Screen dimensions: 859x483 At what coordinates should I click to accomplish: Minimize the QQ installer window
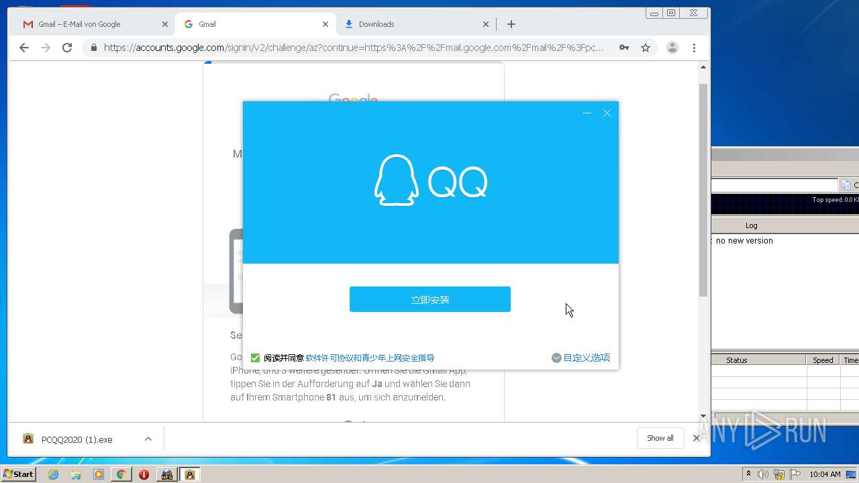pyautogui.click(x=587, y=113)
